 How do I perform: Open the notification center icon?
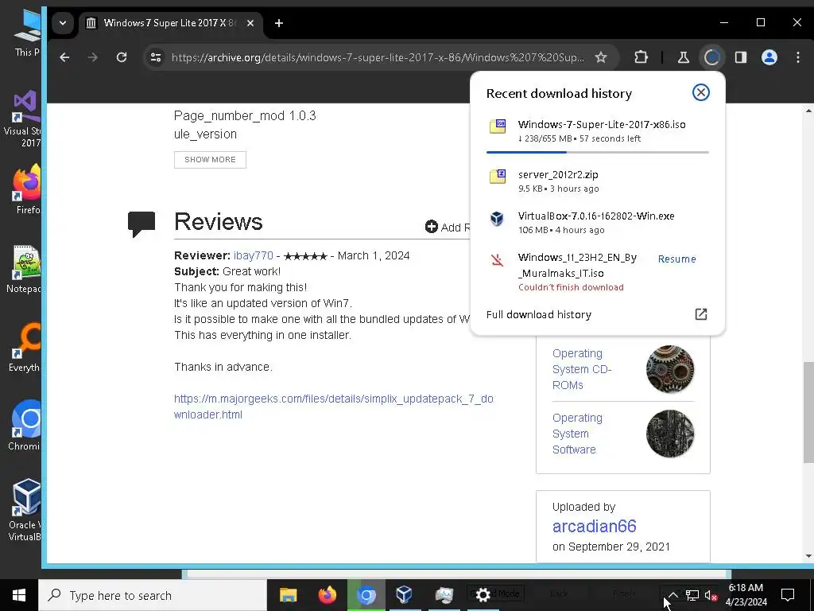click(x=788, y=595)
